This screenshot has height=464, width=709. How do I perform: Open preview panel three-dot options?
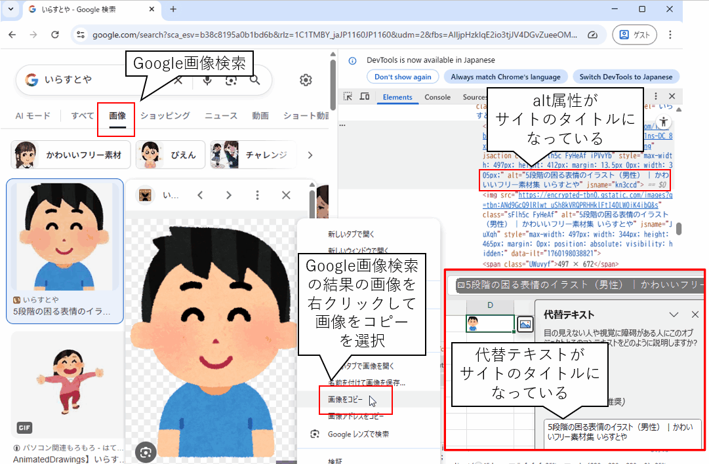257,195
